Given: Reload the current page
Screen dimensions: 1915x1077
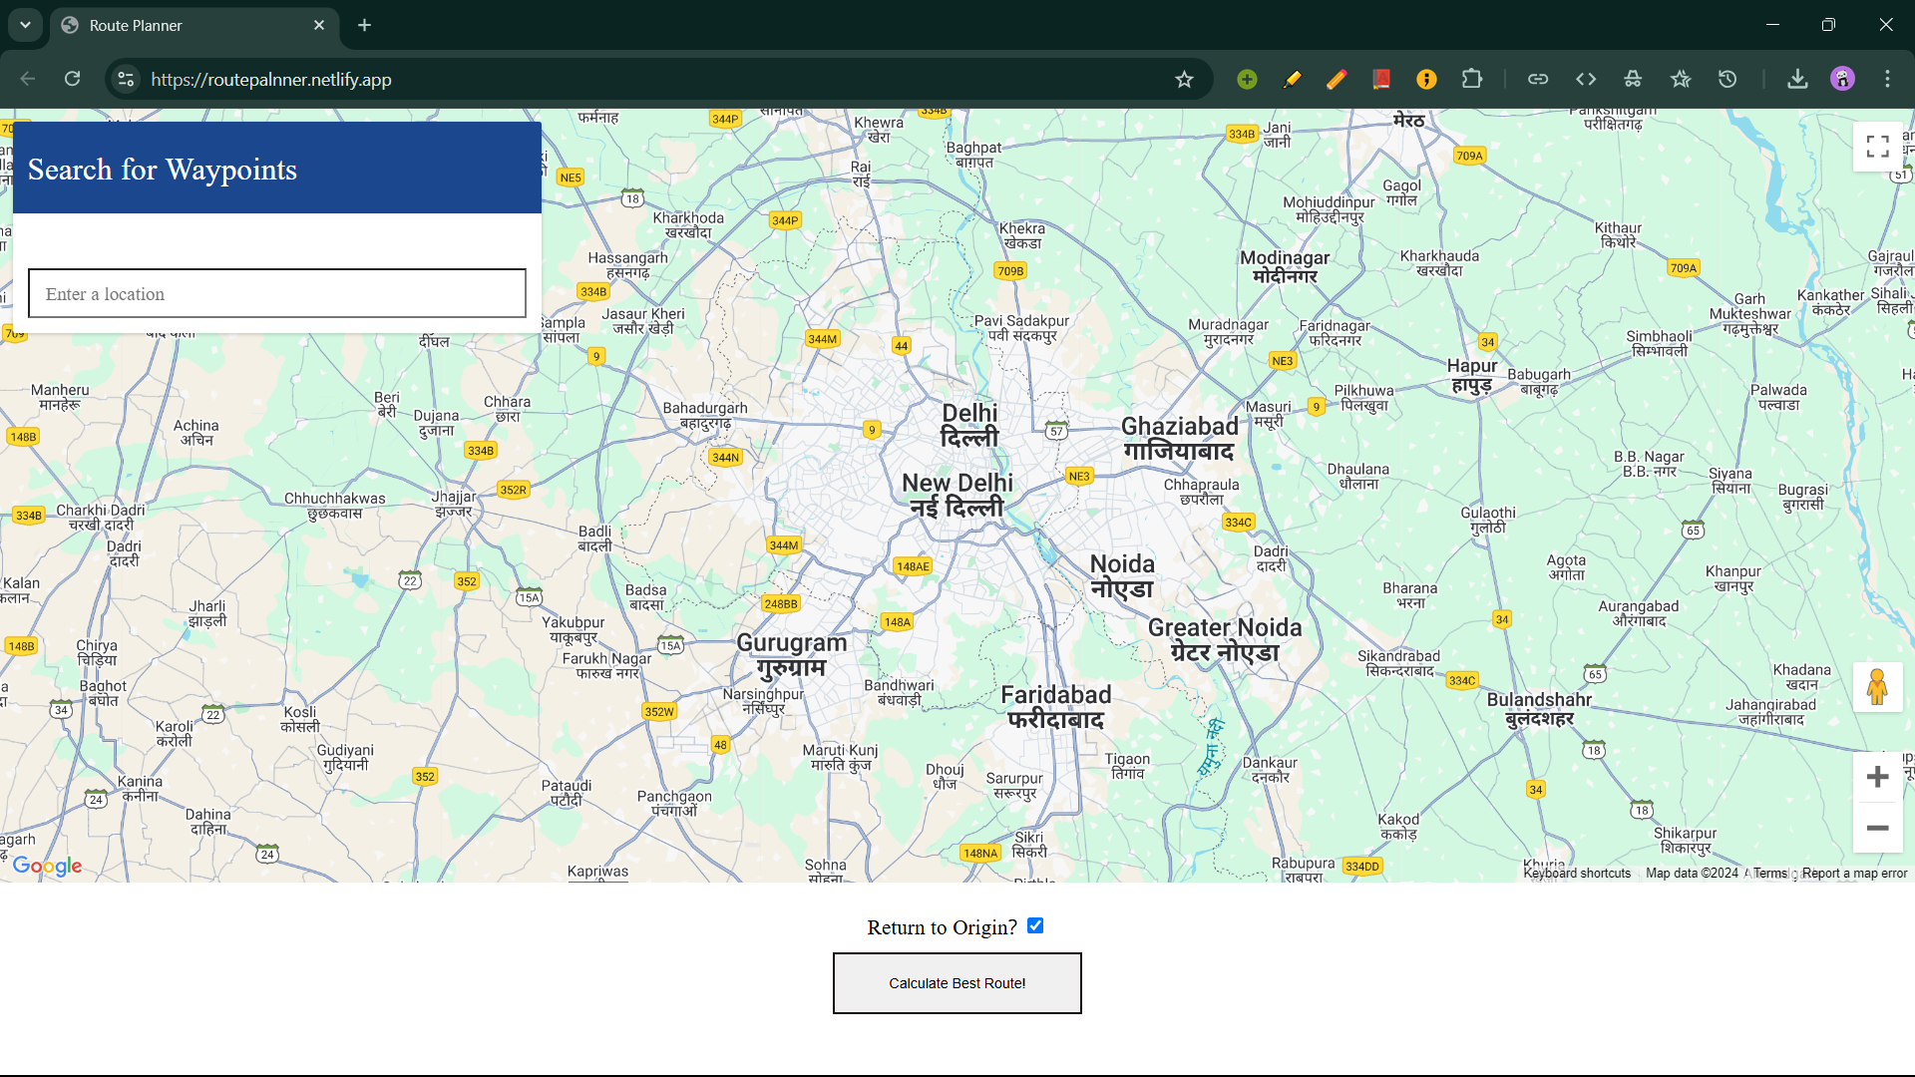Looking at the screenshot, I should (73, 79).
